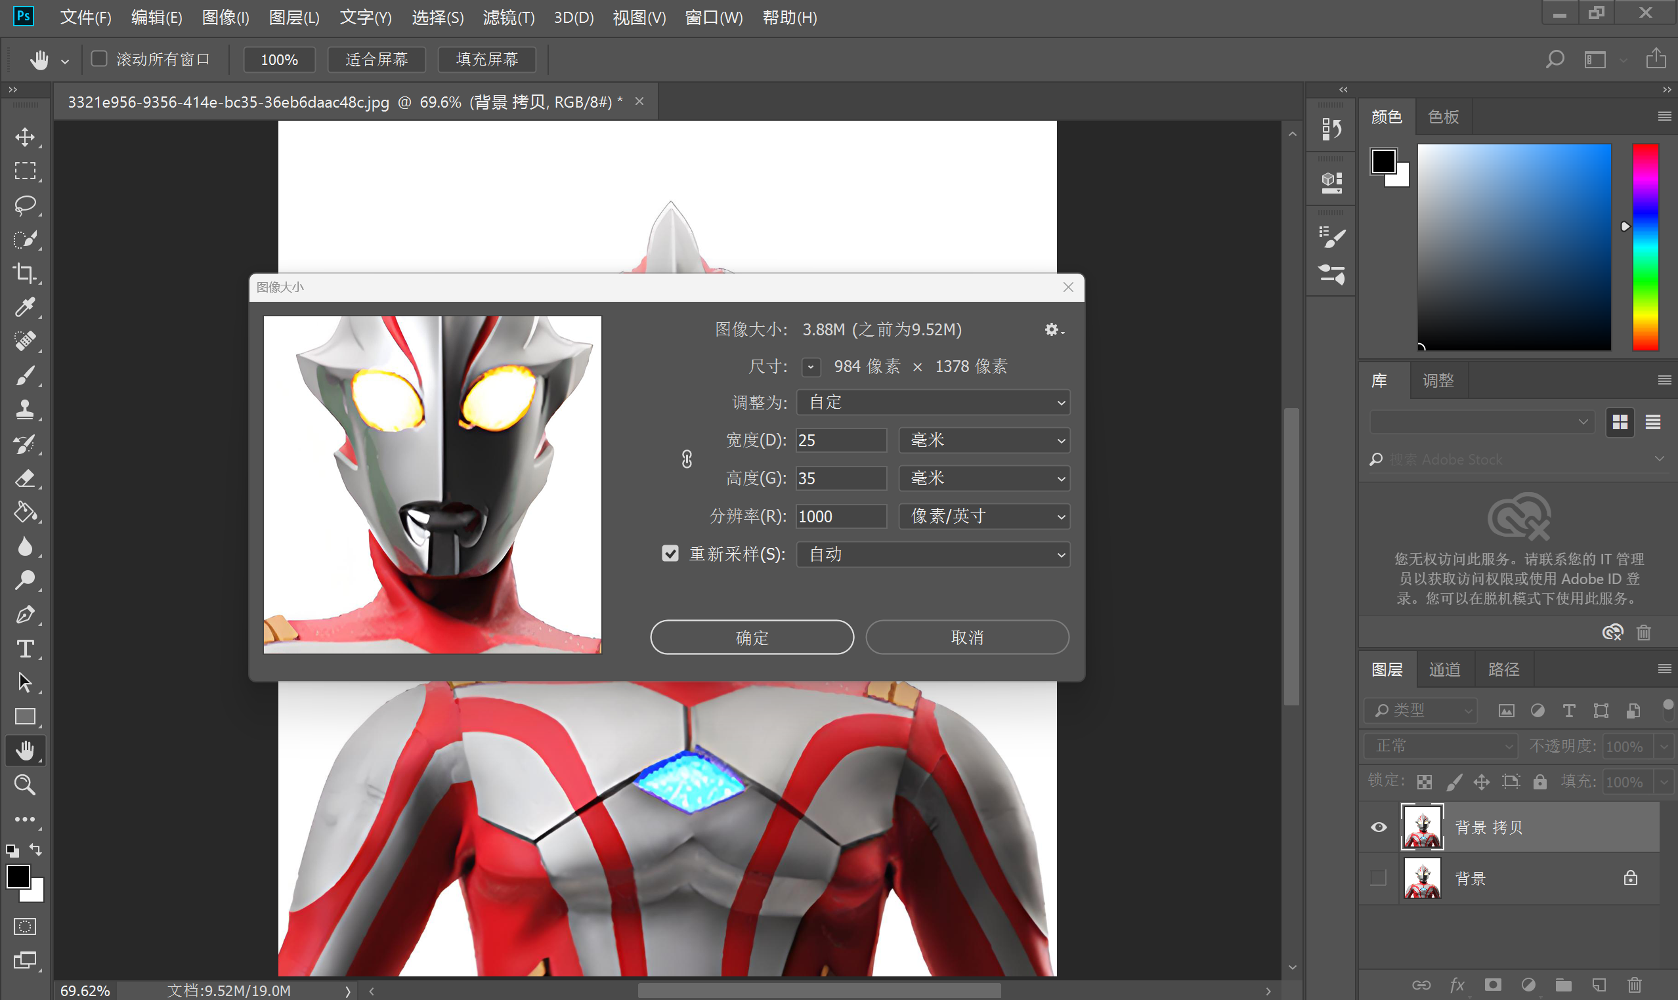Screen dimensions: 1678x1000
Task: Click the 填充屏幕 button
Action: (x=486, y=59)
